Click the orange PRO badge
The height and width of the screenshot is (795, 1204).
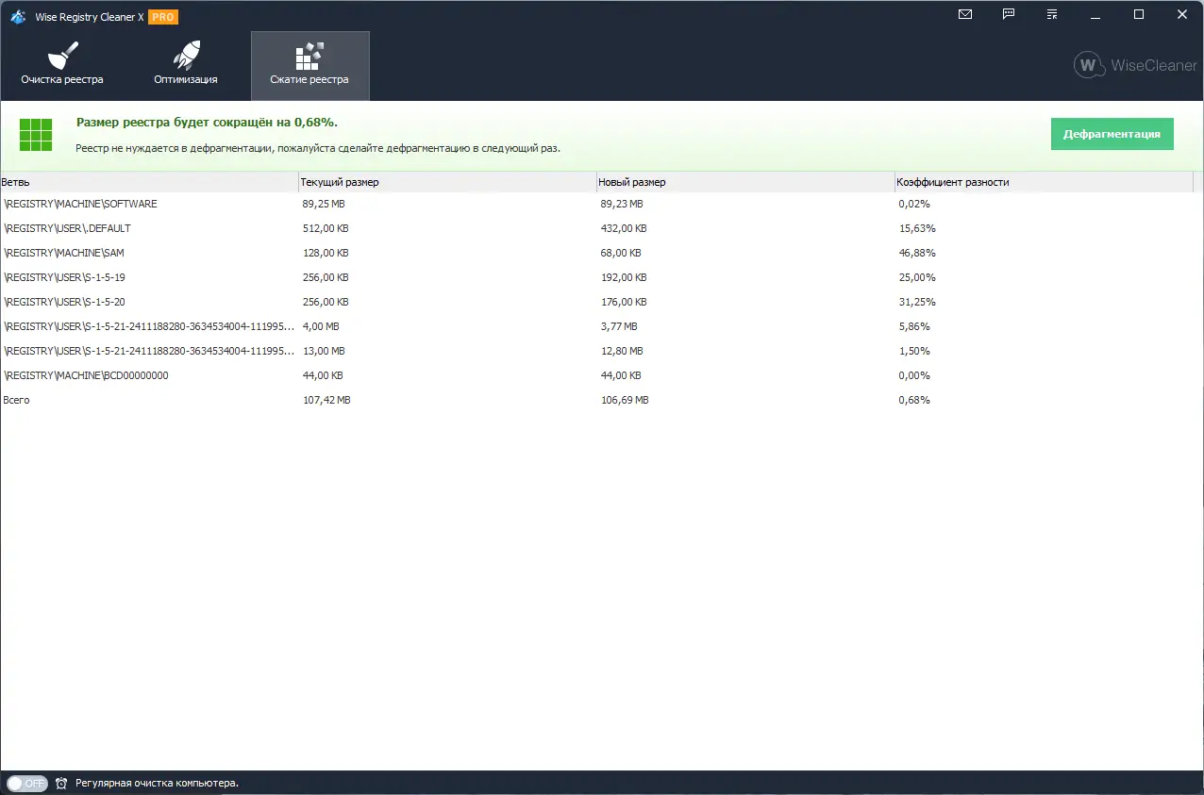[163, 17]
